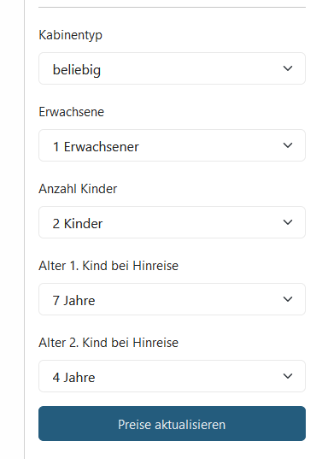This screenshot has width=322, height=459.
Task: Click the chevron arrow beside '4 Jahre'
Action: pos(288,376)
